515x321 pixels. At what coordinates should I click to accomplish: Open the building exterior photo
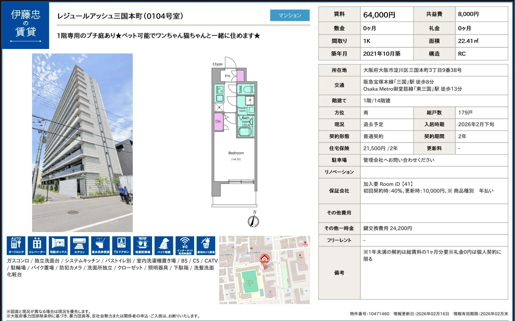[82, 143]
